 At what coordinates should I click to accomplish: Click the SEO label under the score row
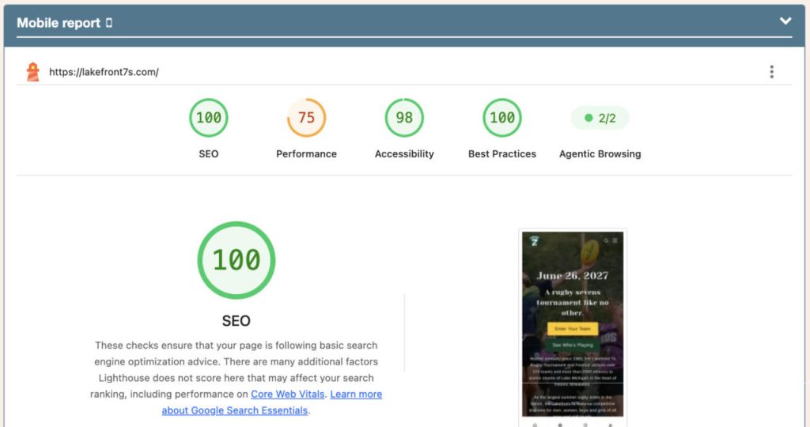tap(209, 154)
